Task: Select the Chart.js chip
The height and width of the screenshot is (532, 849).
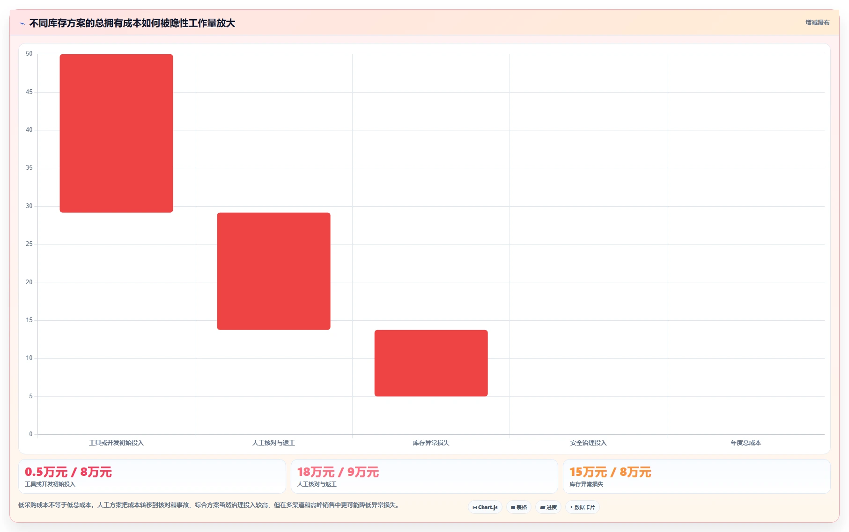Action: (485, 507)
